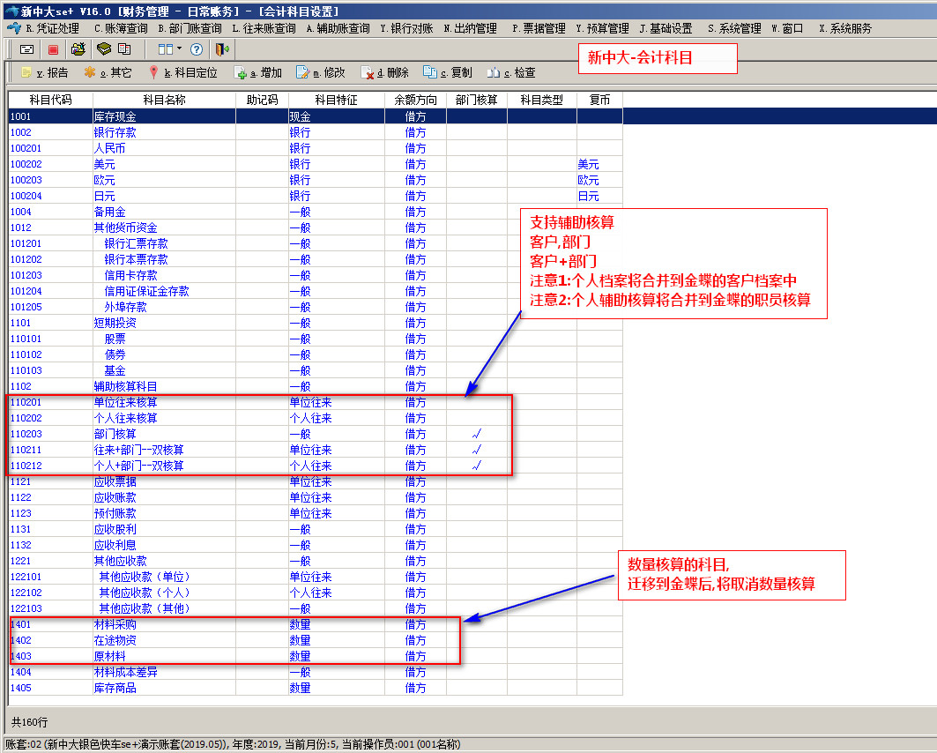Click the 科目代码 column header
The height and width of the screenshot is (753, 937).
50,101
